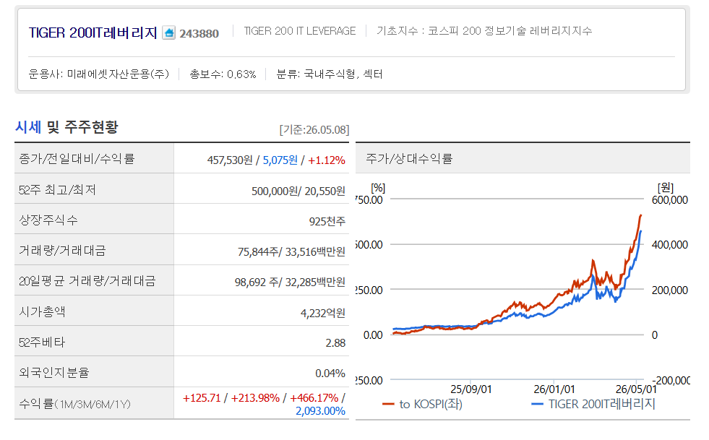Image resolution: width=709 pixels, height=440 pixels.
Task: Click the +213.98% three-month return
Action: tap(255, 398)
